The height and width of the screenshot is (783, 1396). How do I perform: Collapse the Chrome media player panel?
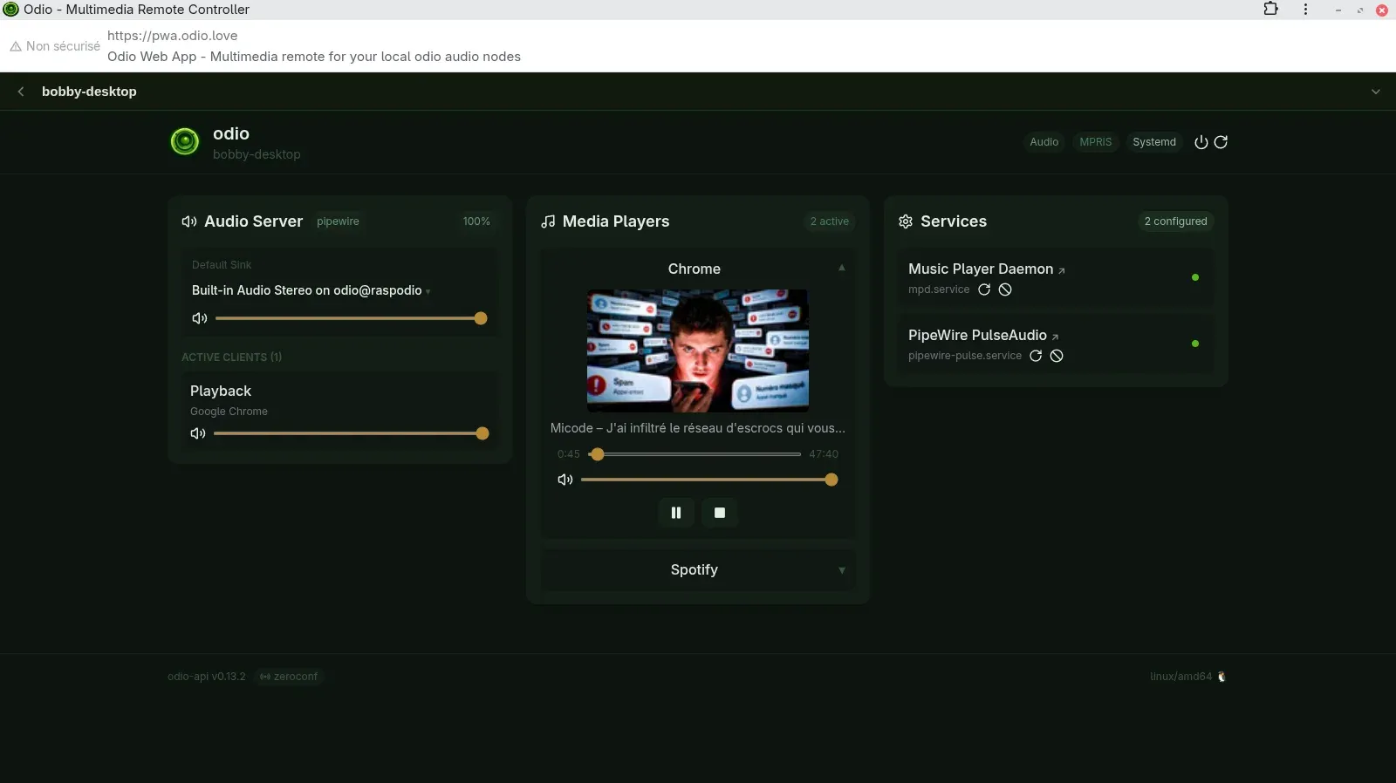(842, 269)
